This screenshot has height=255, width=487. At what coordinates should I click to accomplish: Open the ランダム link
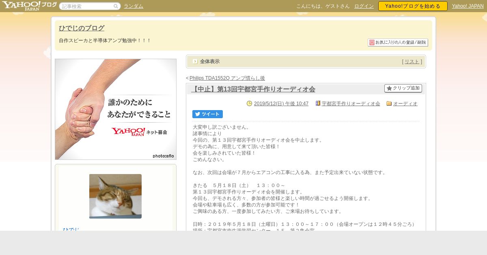pyautogui.click(x=134, y=6)
